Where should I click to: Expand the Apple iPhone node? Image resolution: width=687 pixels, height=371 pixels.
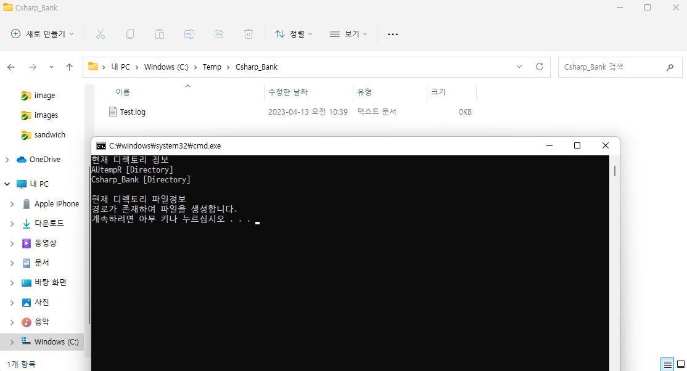click(x=12, y=204)
